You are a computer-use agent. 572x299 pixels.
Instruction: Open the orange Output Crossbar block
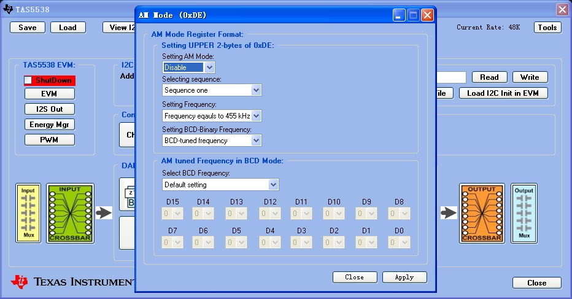482,213
